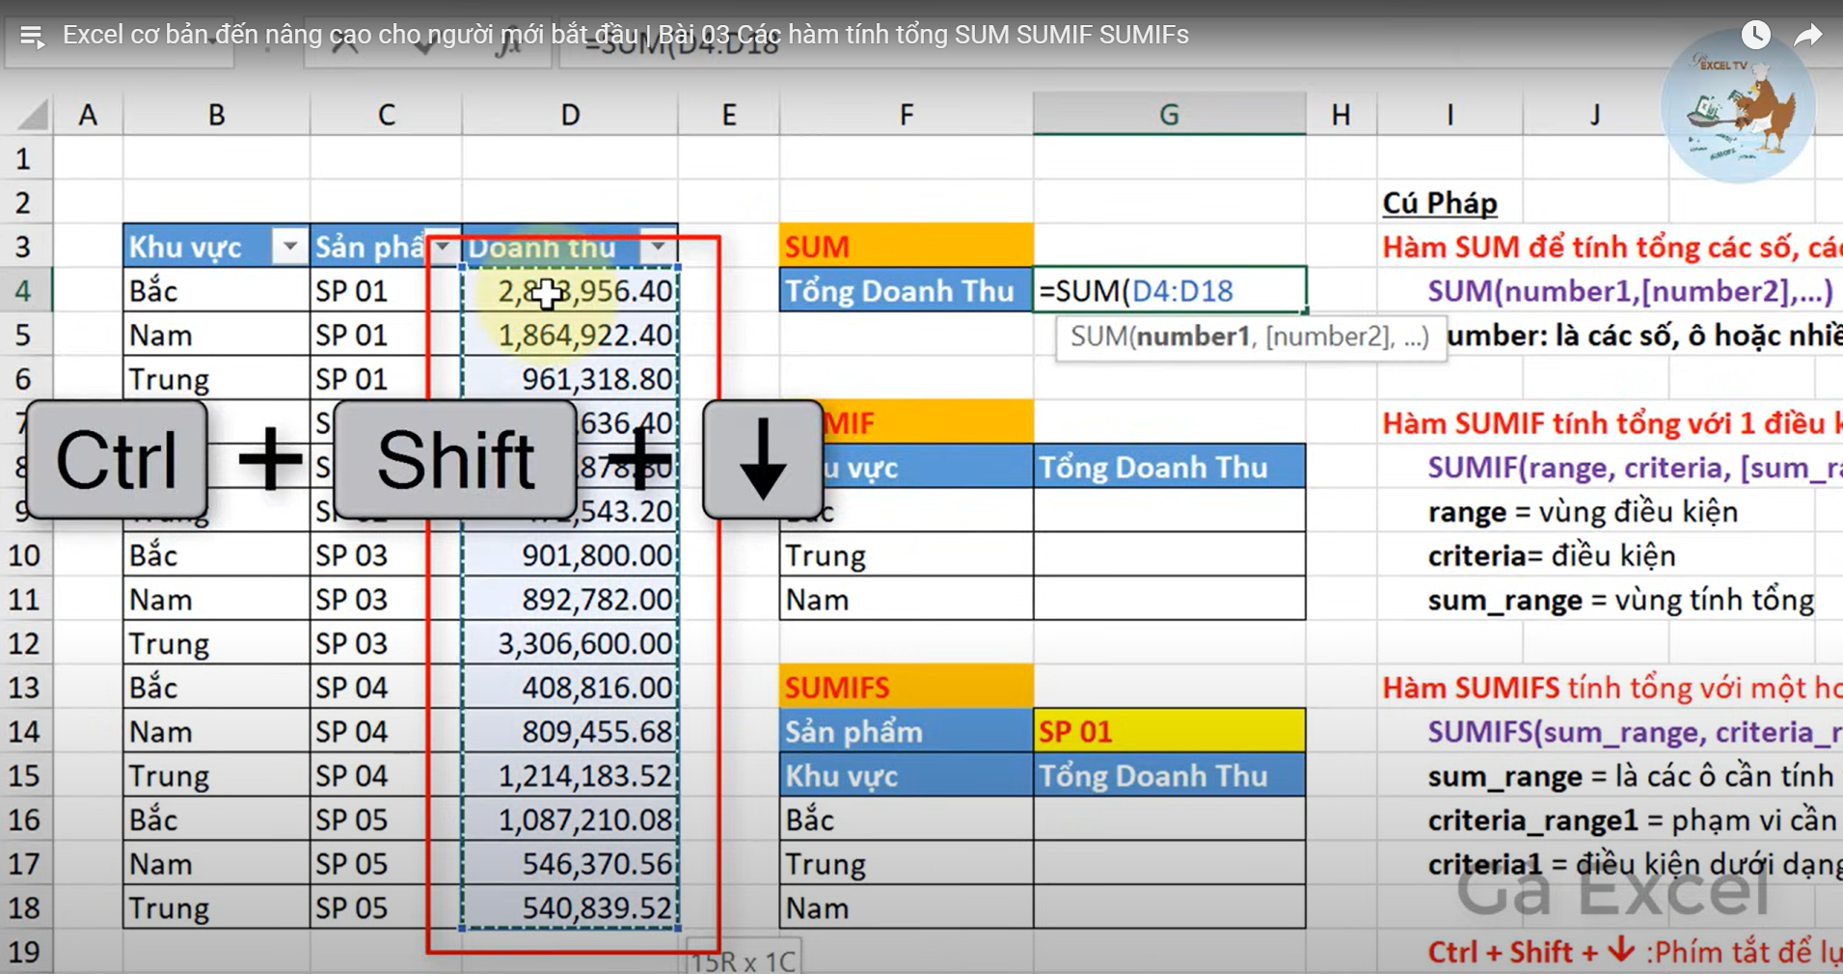Select the column A header

tap(88, 115)
